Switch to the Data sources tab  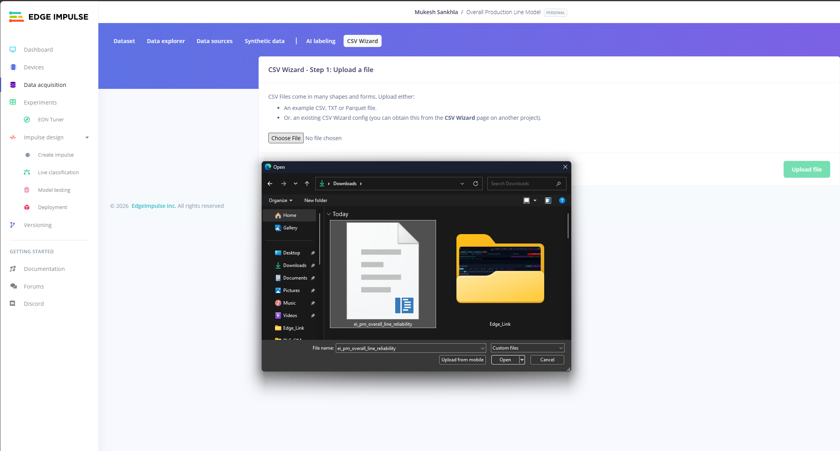point(215,41)
